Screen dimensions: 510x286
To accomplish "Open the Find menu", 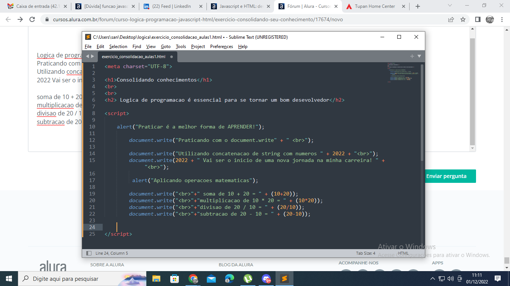I will point(137,47).
